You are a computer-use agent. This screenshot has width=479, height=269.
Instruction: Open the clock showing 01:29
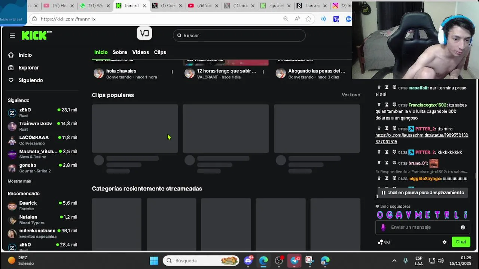tap(460, 260)
